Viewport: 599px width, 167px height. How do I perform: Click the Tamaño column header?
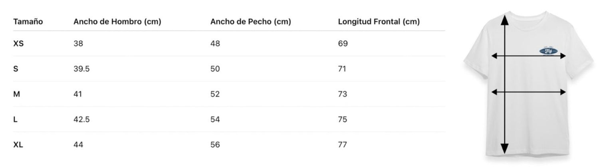[28, 22]
